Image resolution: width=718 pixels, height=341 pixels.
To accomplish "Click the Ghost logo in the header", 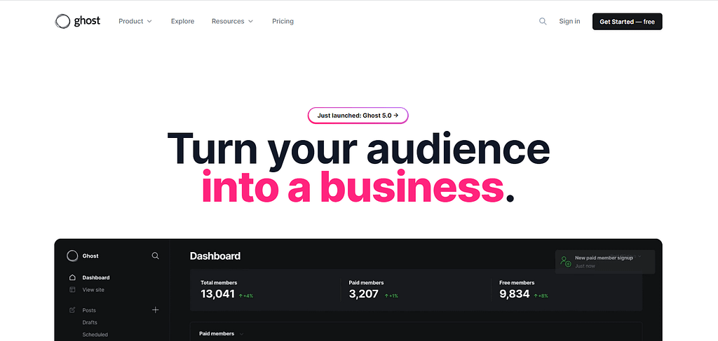I will [77, 21].
